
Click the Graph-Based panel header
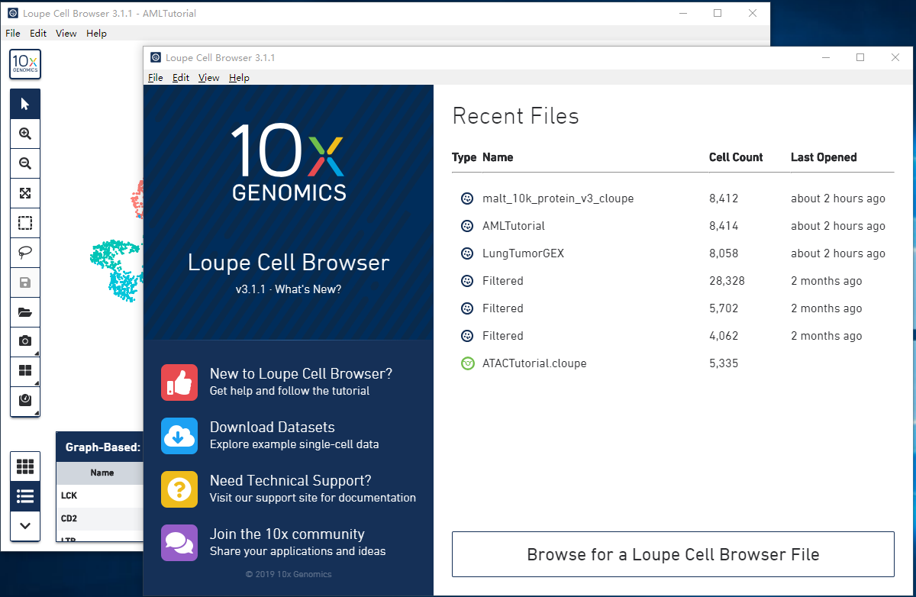click(100, 447)
